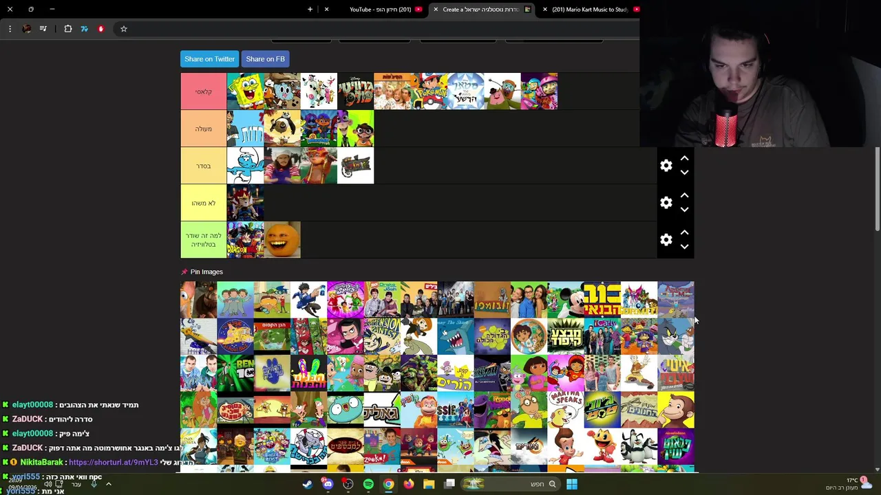This screenshot has height=495, width=881.
Task: Move the בסדר tier row up
Action: (684, 159)
